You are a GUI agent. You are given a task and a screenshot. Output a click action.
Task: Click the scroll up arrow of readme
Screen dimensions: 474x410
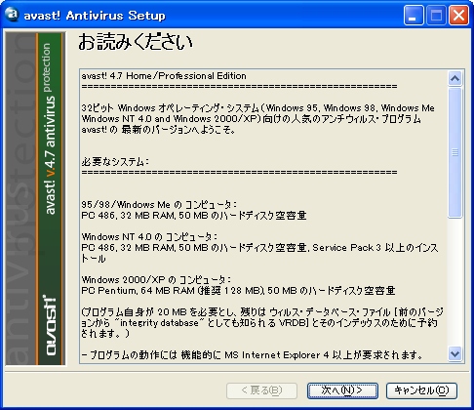pyautogui.click(x=454, y=78)
